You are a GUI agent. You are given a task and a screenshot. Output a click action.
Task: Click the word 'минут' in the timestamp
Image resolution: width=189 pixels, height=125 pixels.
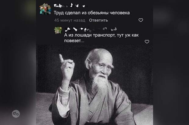tap(66, 20)
